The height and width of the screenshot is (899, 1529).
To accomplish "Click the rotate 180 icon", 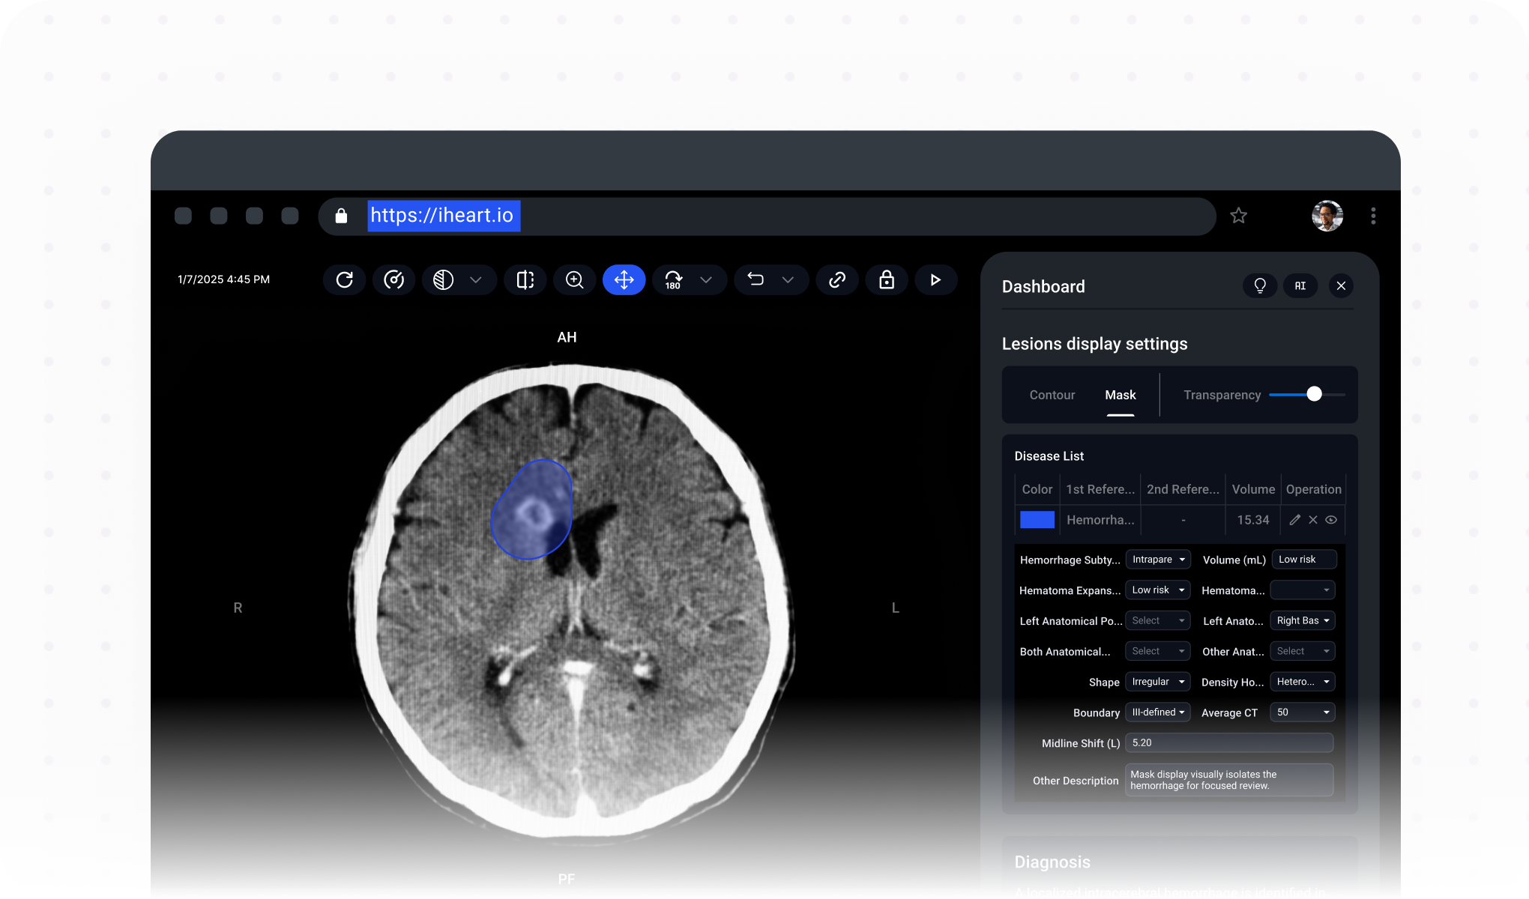I will tap(673, 280).
